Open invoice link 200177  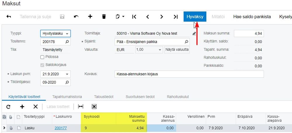[x=60, y=128]
